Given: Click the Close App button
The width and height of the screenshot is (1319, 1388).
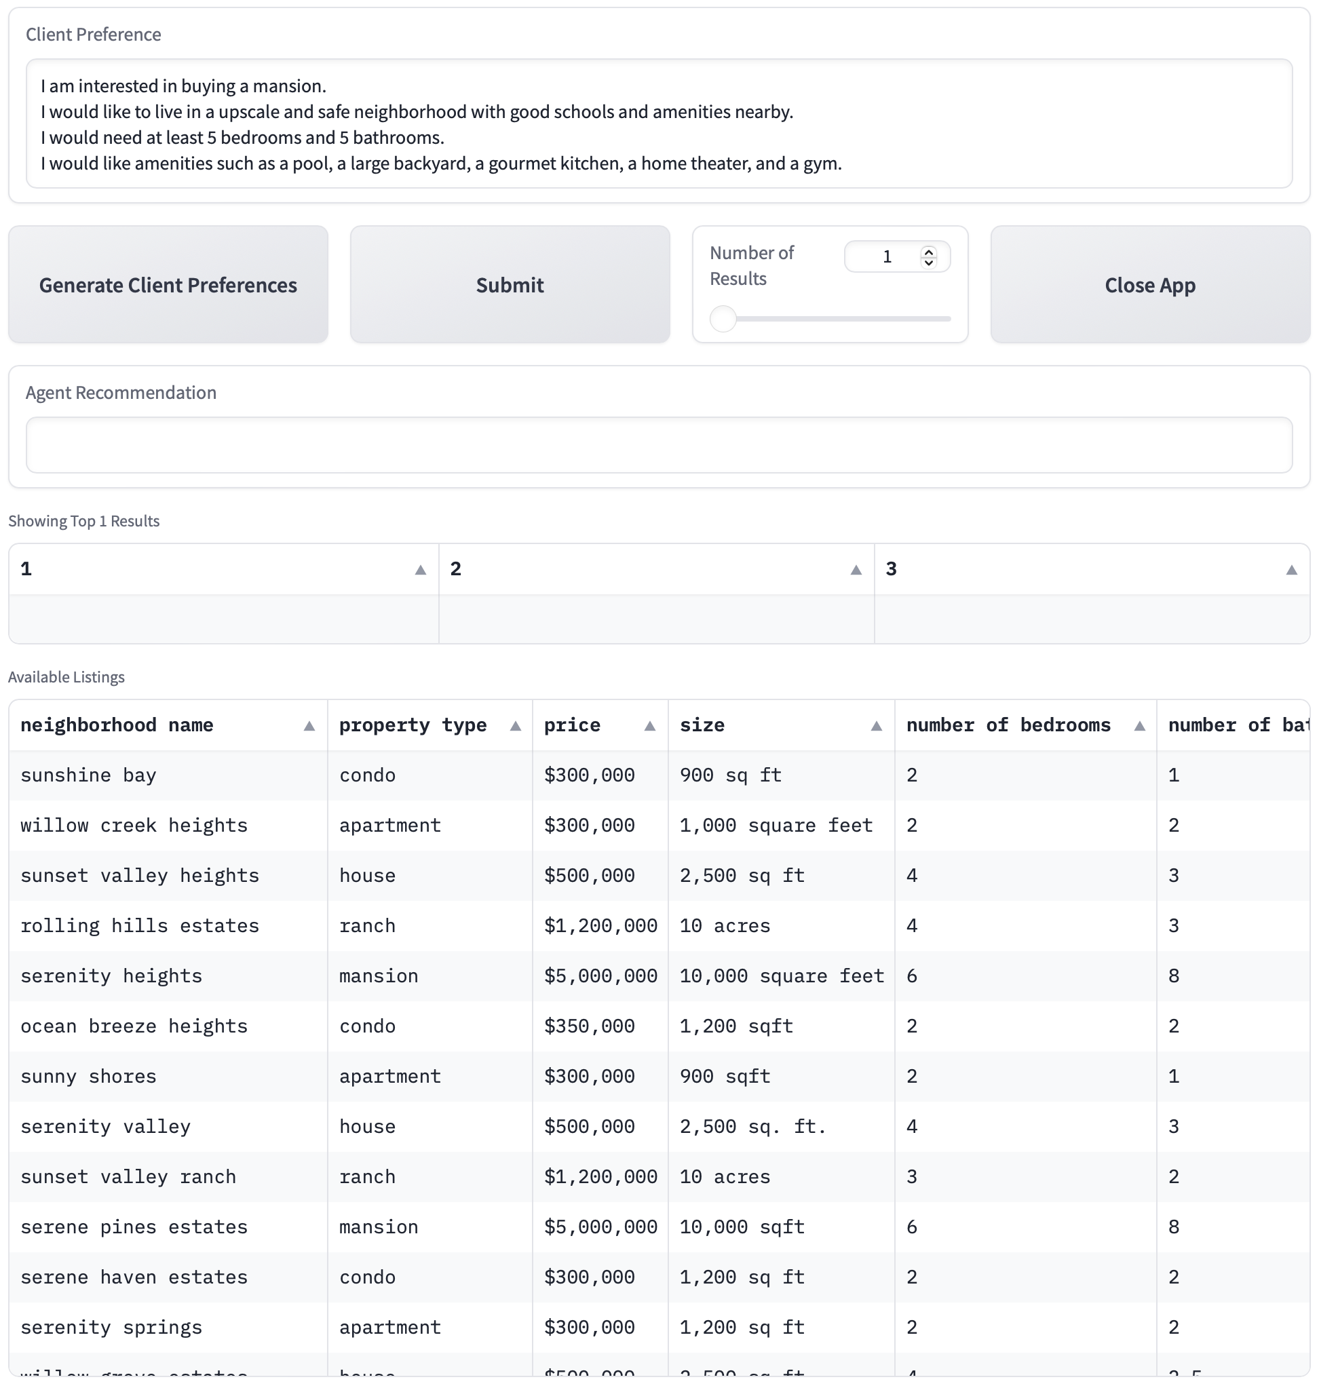Looking at the screenshot, I should pos(1149,285).
